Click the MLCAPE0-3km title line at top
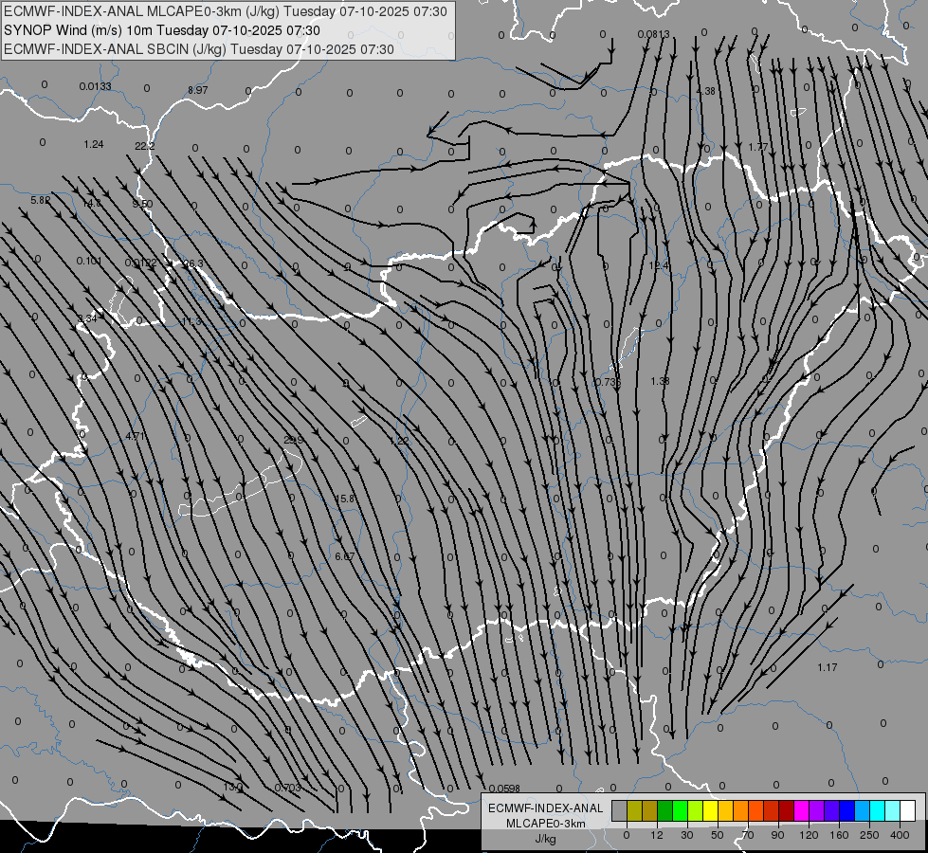The width and height of the screenshot is (928, 853). 226,11
